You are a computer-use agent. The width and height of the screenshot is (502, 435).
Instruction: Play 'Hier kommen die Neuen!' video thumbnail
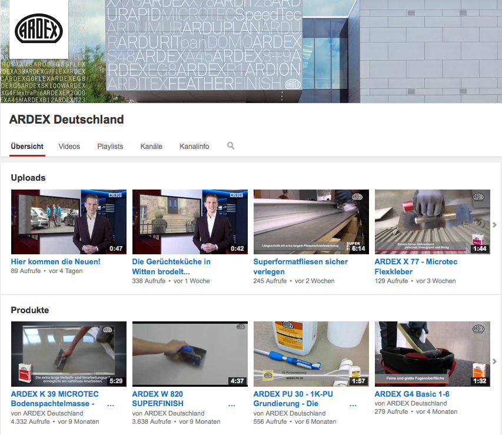(69, 222)
